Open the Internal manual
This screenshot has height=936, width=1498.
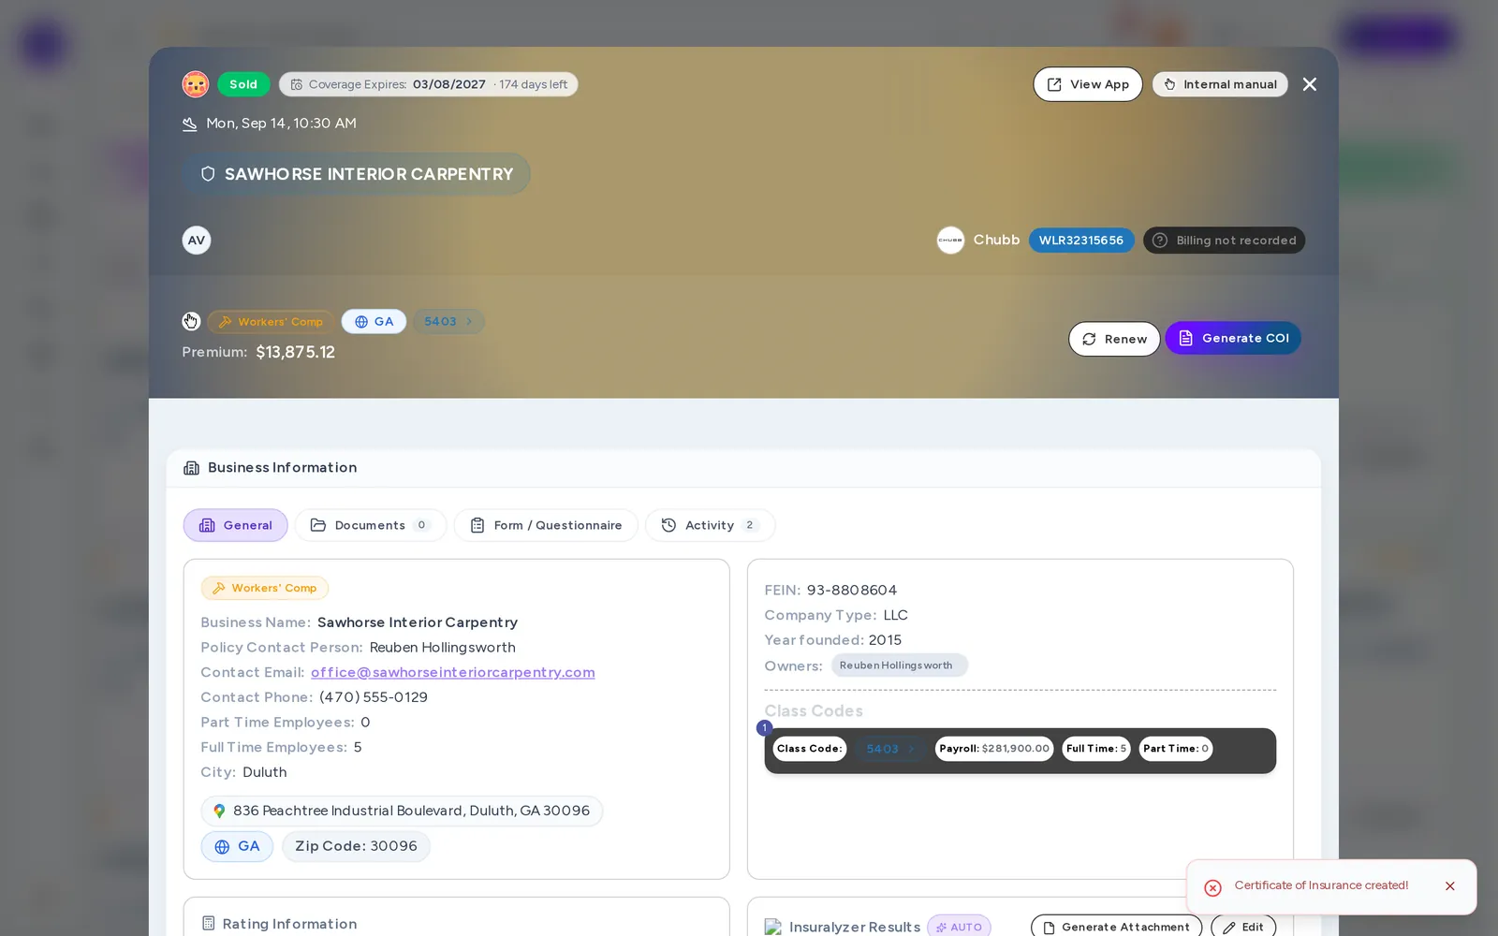[1220, 84]
